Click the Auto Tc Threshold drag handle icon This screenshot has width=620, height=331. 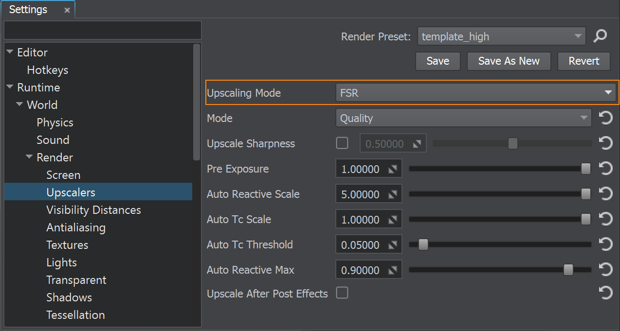(x=393, y=245)
